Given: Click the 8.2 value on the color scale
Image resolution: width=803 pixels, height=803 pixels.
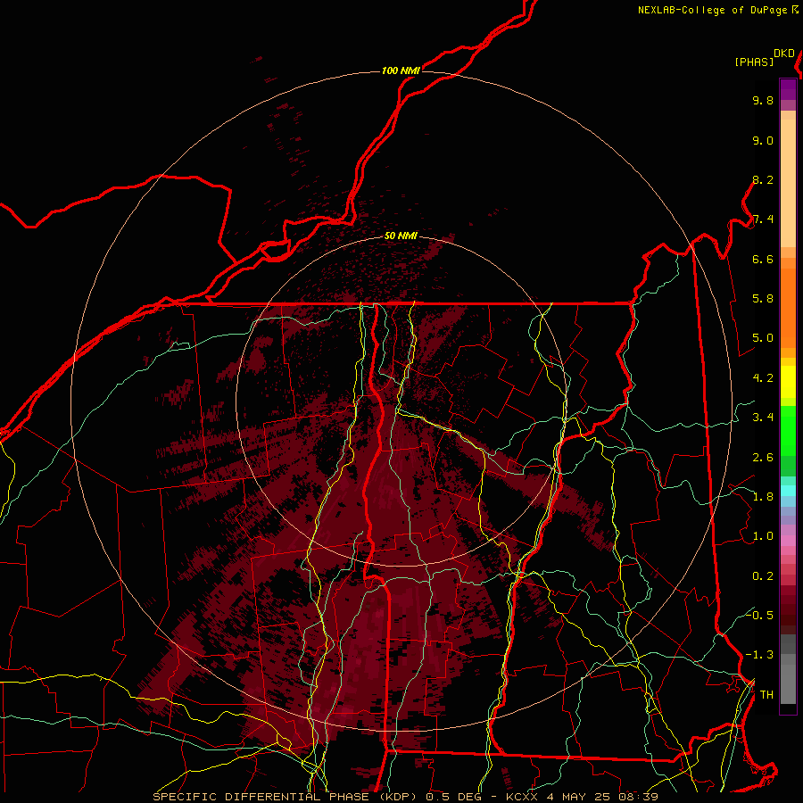Looking at the screenshot, I should click(763, 179).
